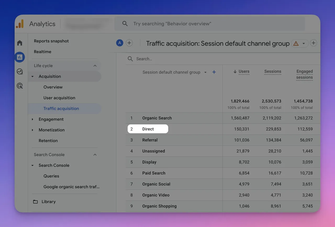The image size is (335, 227).
Task: Open Session default channel group dimension dropdown
Action: [205, 72]
